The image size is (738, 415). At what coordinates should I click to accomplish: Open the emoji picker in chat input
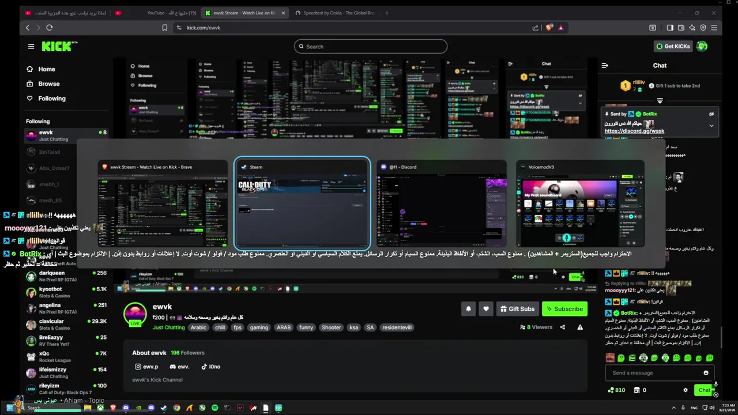(x=706, y=373)
